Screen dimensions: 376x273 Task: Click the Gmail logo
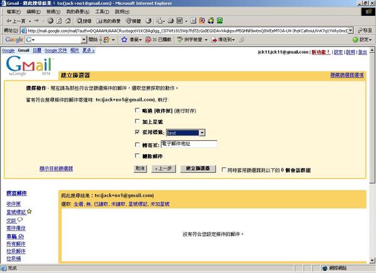pos(29,66)
